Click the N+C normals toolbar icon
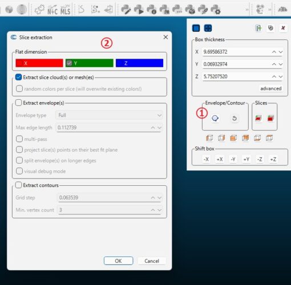The image size is (291, 285). pyautogui.click(x=52, y=10)
